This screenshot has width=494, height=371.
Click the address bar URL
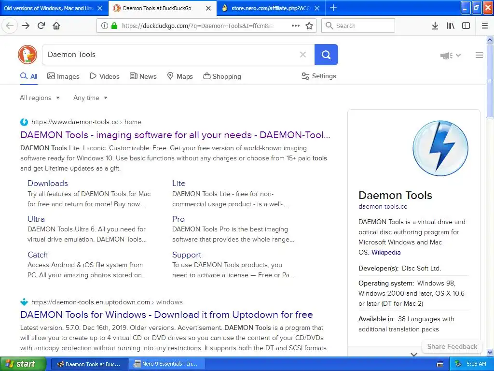pyautogui.click(x=198, y=26)
